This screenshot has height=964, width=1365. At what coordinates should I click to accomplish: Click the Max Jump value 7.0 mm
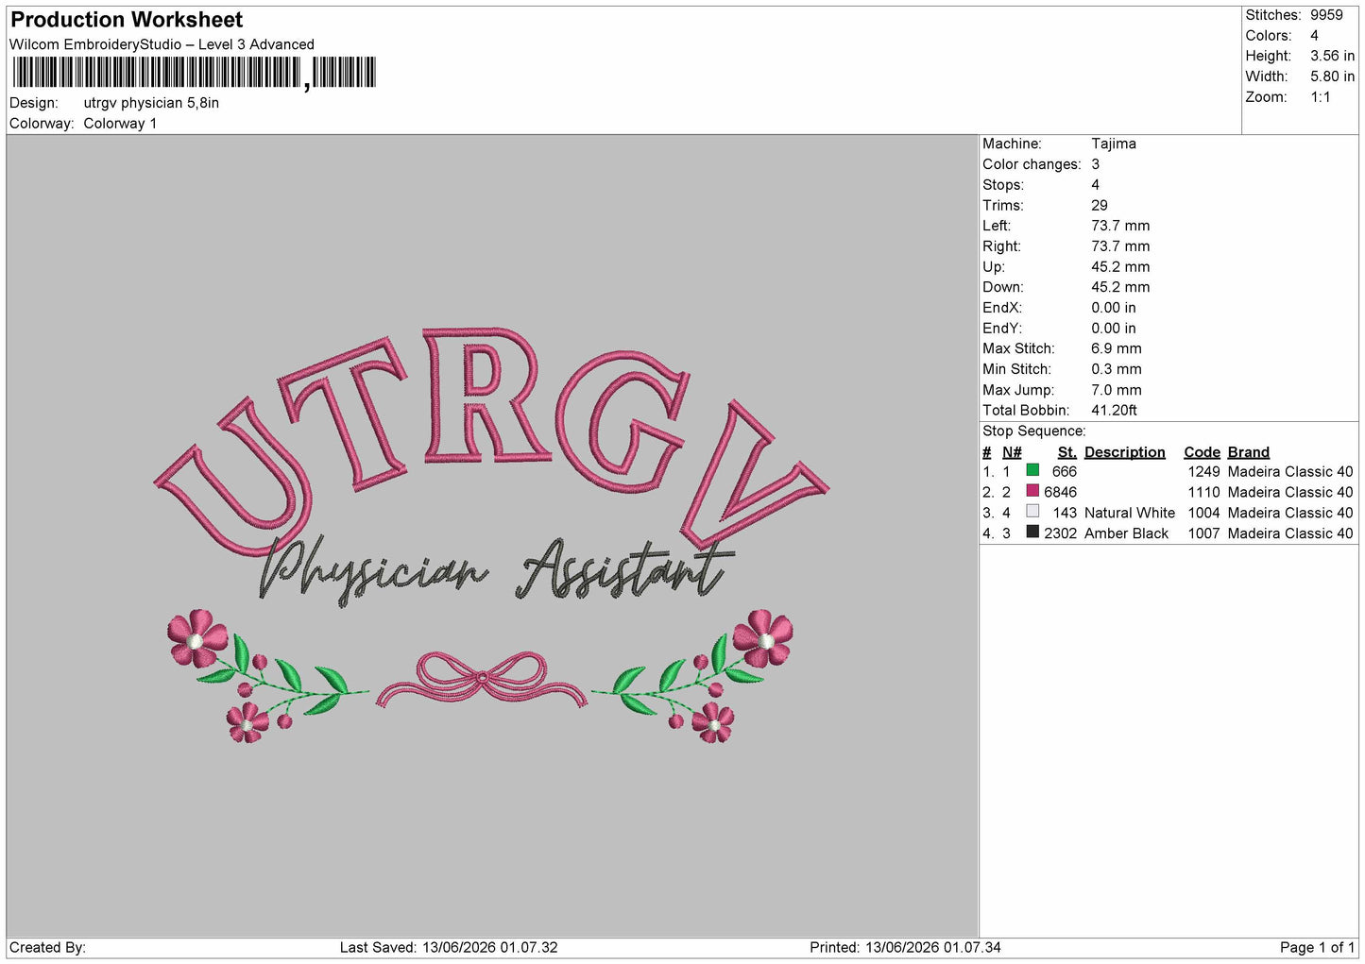1117,390
